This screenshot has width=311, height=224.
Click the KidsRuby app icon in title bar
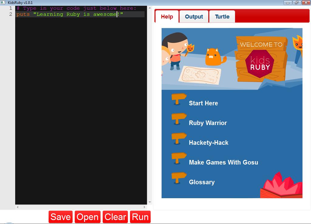[3, 2]
